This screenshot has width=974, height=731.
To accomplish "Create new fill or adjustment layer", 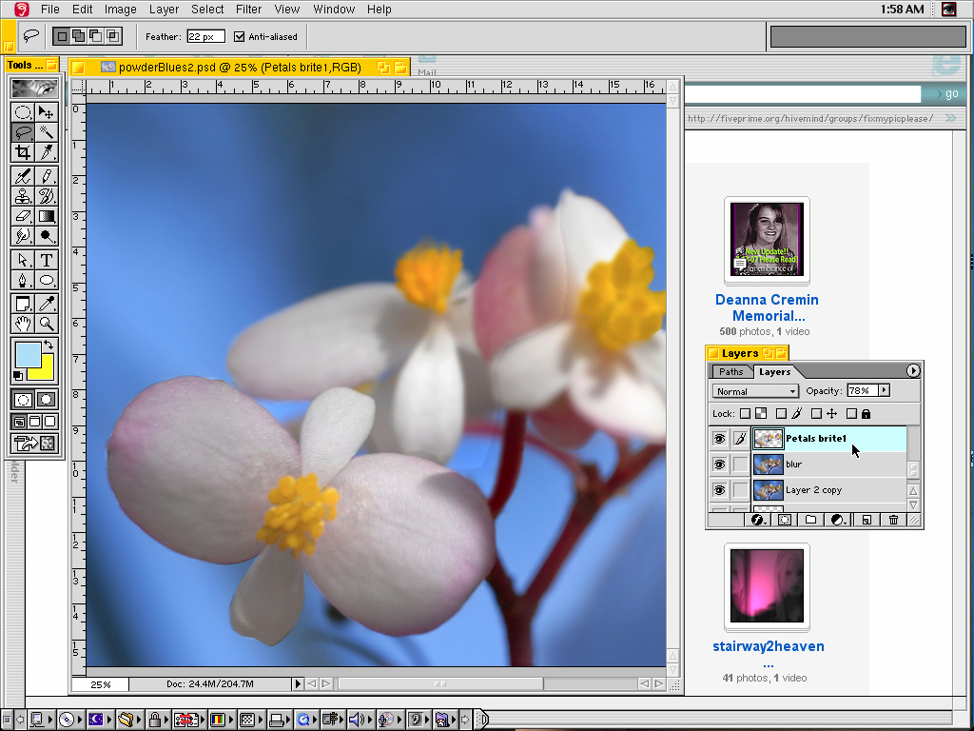I will point(838,520).
